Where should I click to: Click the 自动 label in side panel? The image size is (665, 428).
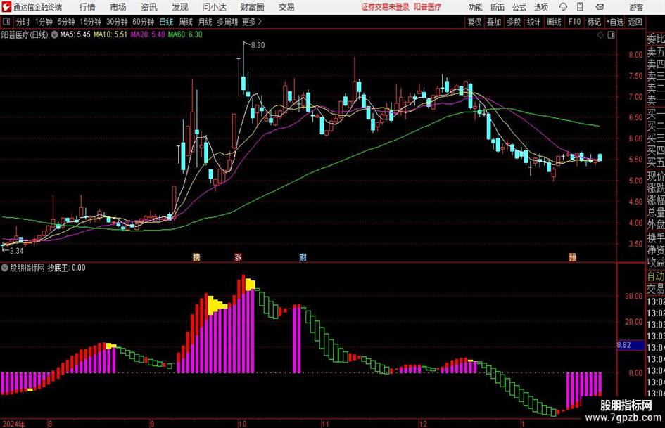656,277
